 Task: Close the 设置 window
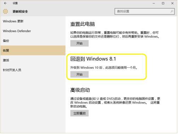point(172,3)
